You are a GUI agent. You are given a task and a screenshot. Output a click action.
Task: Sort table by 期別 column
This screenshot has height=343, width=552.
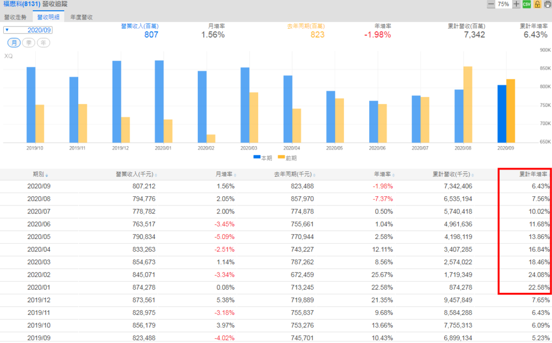click(x=40, y=174)
